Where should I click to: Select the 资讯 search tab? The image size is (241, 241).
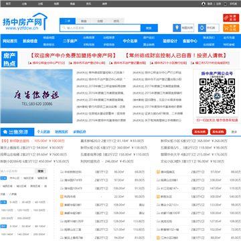coord(116,21)
